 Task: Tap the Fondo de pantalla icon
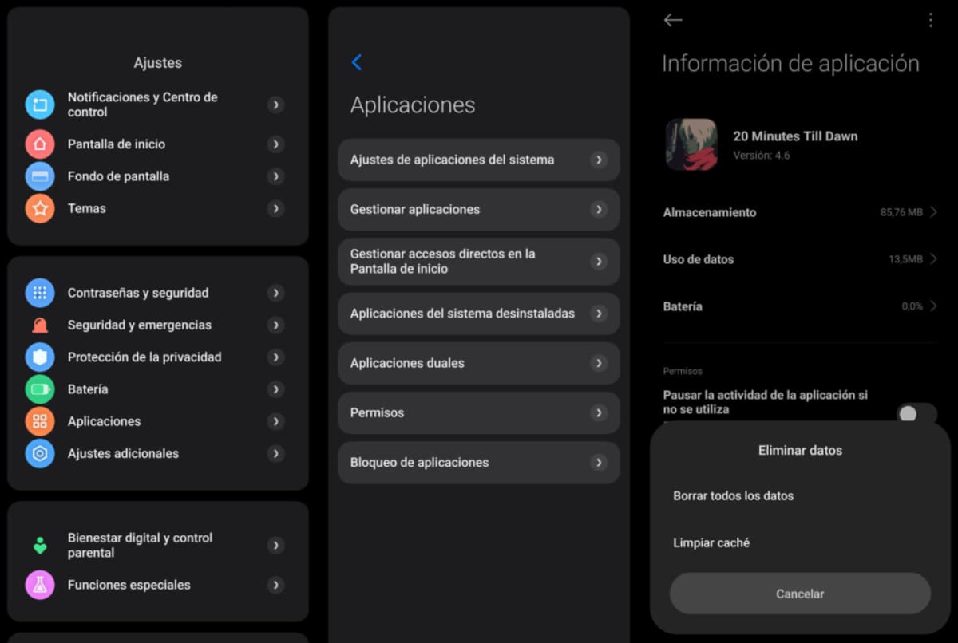coord(40,176)
